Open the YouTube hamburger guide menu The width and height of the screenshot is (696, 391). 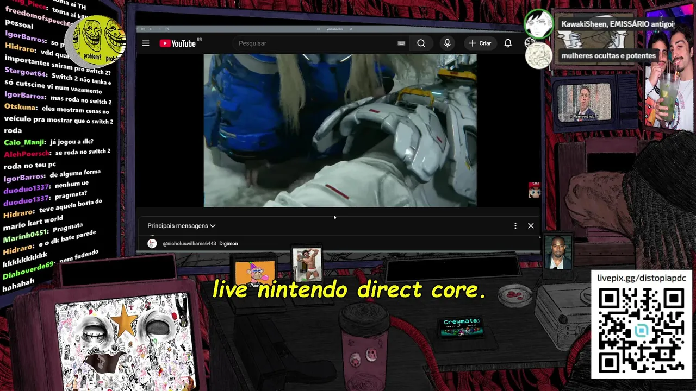pos(146,43)
